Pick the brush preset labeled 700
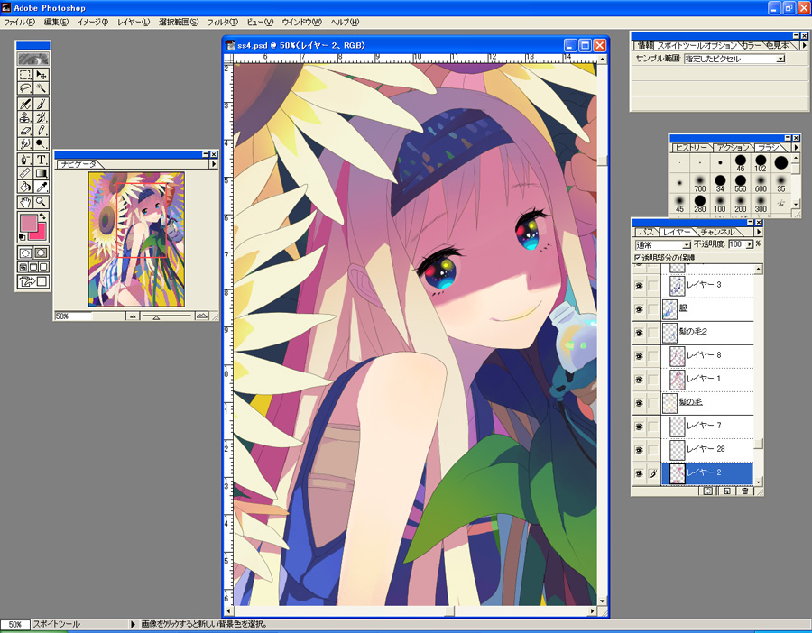Viewport: 812px width, 633px height. click(700, 183)
